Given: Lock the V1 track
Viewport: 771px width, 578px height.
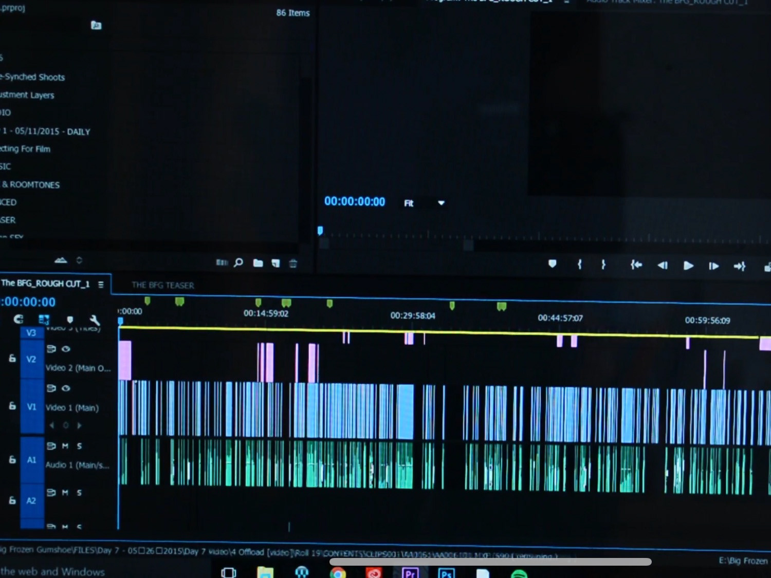Looking at the screenshot, I should [x=12, y=406].
